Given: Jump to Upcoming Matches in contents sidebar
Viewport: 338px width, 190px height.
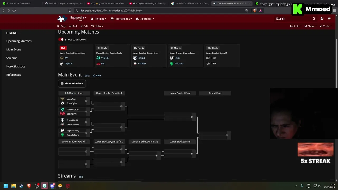Looking at the screenshot, I should click(19, 41).
